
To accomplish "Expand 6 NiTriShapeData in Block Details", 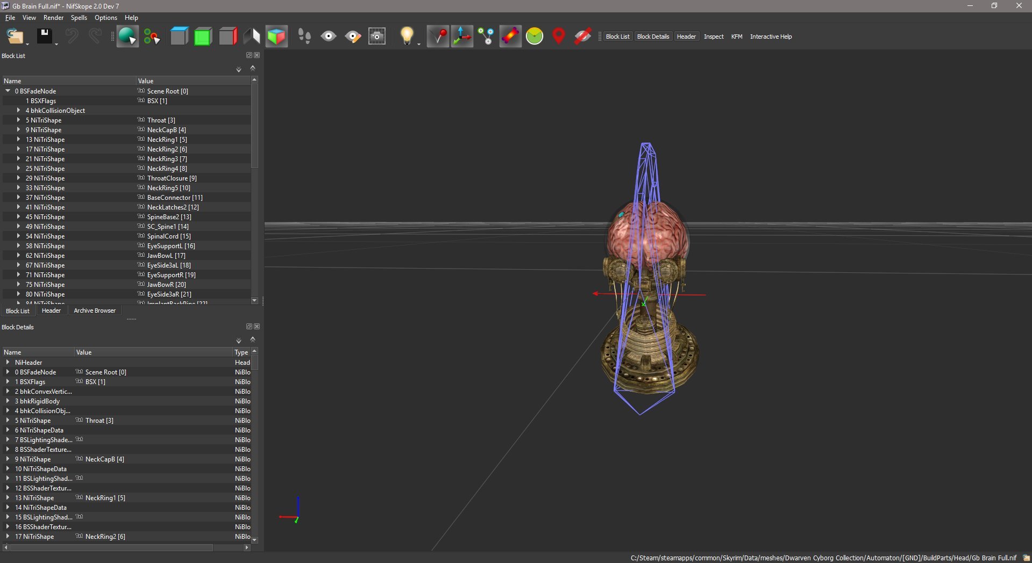I will coord(8,430).
